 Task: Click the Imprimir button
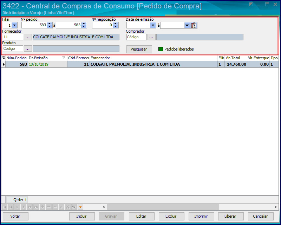pos(201,217)
